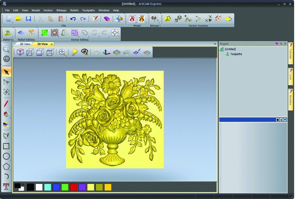295x199 pixels.
Task: Select the Create Polygon tool
Action: [x=6, y=166]
